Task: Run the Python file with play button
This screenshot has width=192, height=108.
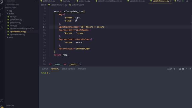Action: point(183,1)
